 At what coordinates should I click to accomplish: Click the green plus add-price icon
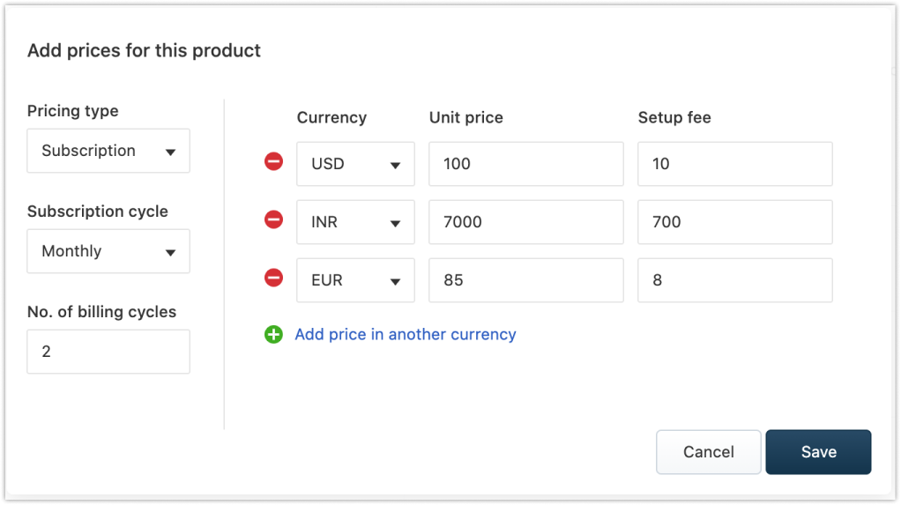click(274, 335)
